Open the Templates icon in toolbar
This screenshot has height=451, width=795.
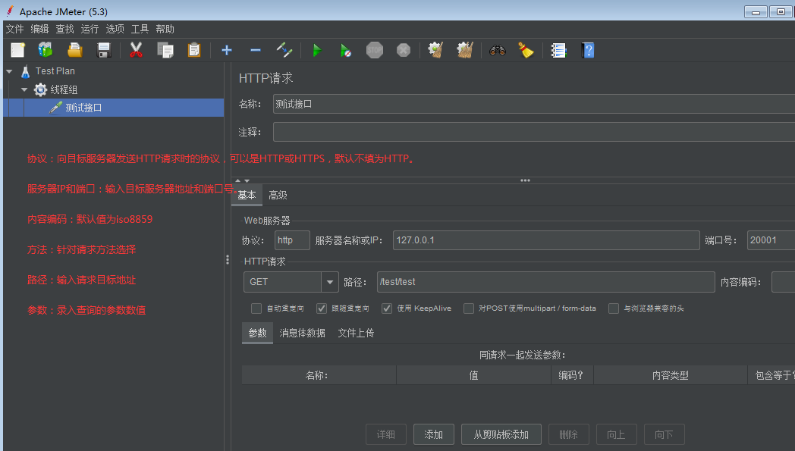coord(46,50)
